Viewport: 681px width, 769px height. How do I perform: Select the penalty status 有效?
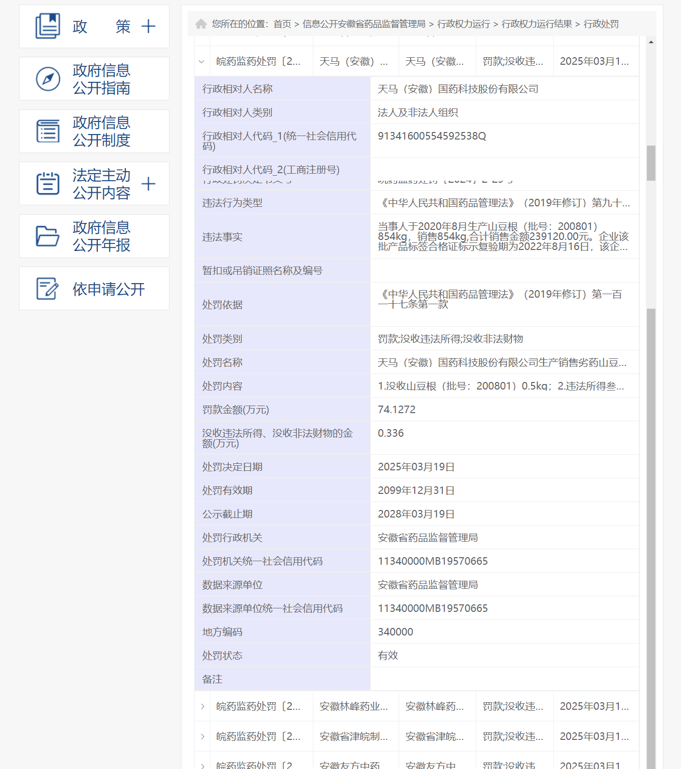click(x=388, y=656)
